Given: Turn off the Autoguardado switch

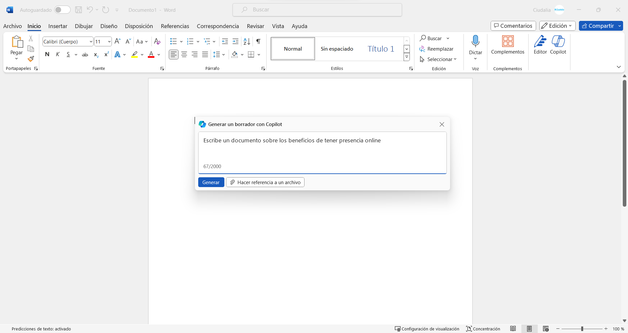Looking at the screenshot, I should (x=62, y=10).
